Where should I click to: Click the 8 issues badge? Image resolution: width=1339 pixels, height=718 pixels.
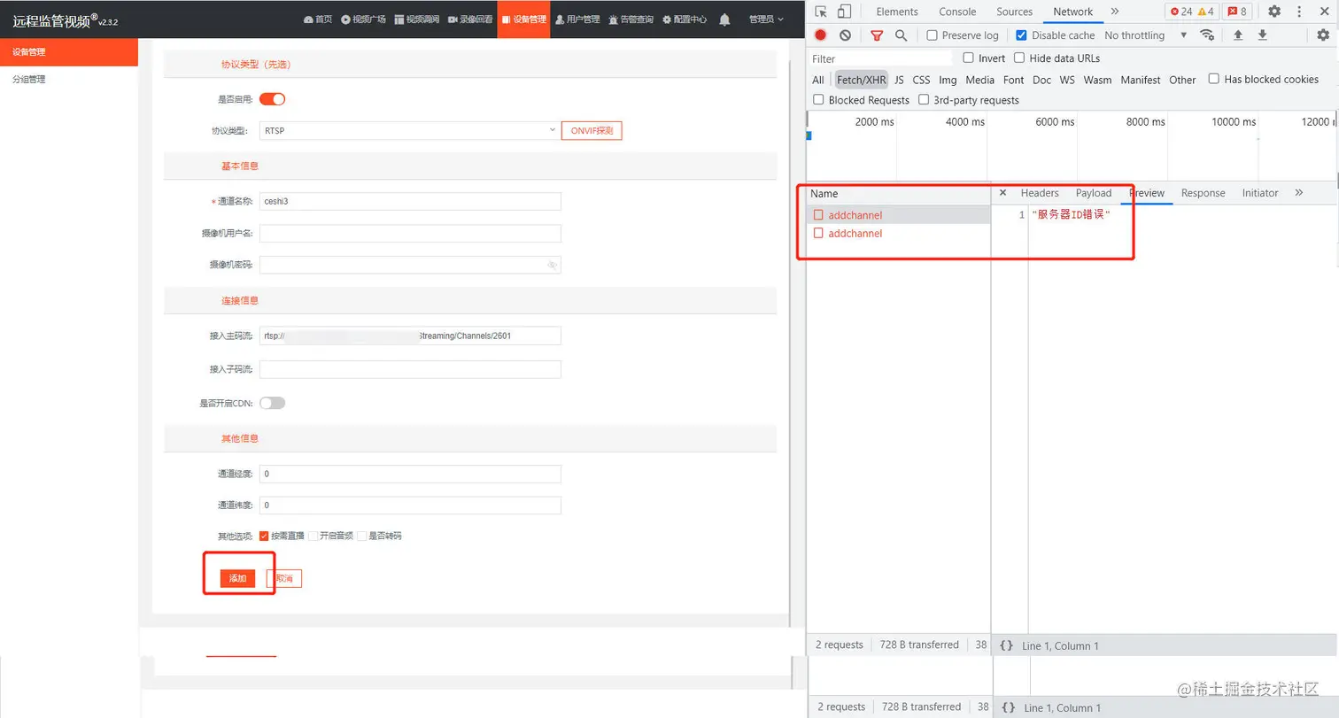coord(1237,12)
